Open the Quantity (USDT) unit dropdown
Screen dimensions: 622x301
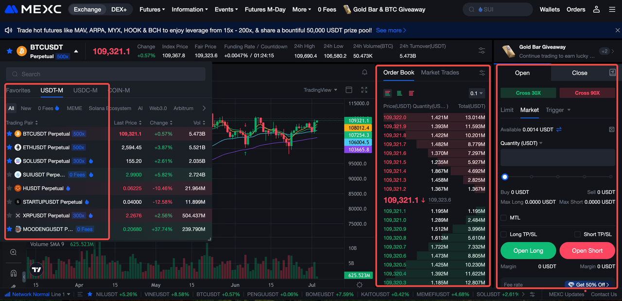click(521, 143)
